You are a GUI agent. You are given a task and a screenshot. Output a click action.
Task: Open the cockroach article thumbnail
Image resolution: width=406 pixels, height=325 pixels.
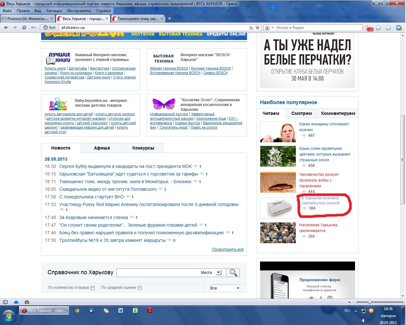coord(278,182)
